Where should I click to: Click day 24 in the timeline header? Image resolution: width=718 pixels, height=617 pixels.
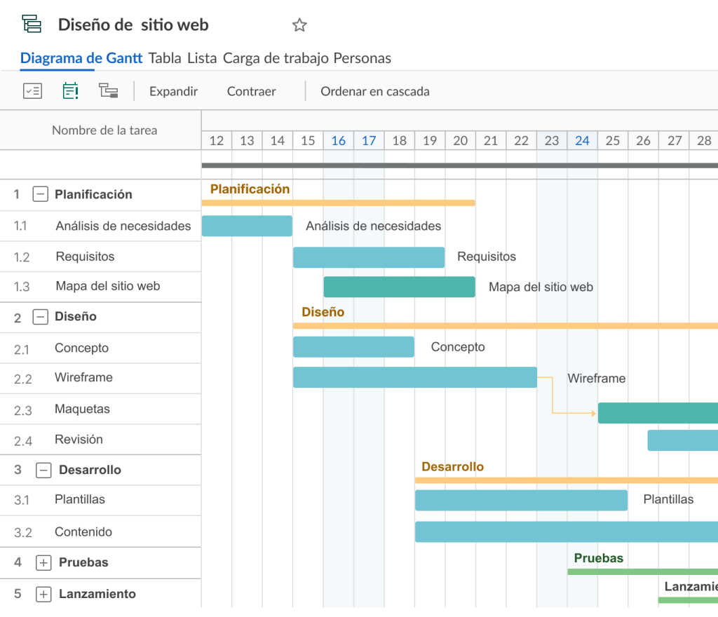pyautogui.click(x=582, y=140)
